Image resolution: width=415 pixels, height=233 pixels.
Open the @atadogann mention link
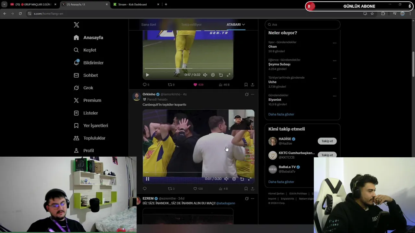coord(226,203)
